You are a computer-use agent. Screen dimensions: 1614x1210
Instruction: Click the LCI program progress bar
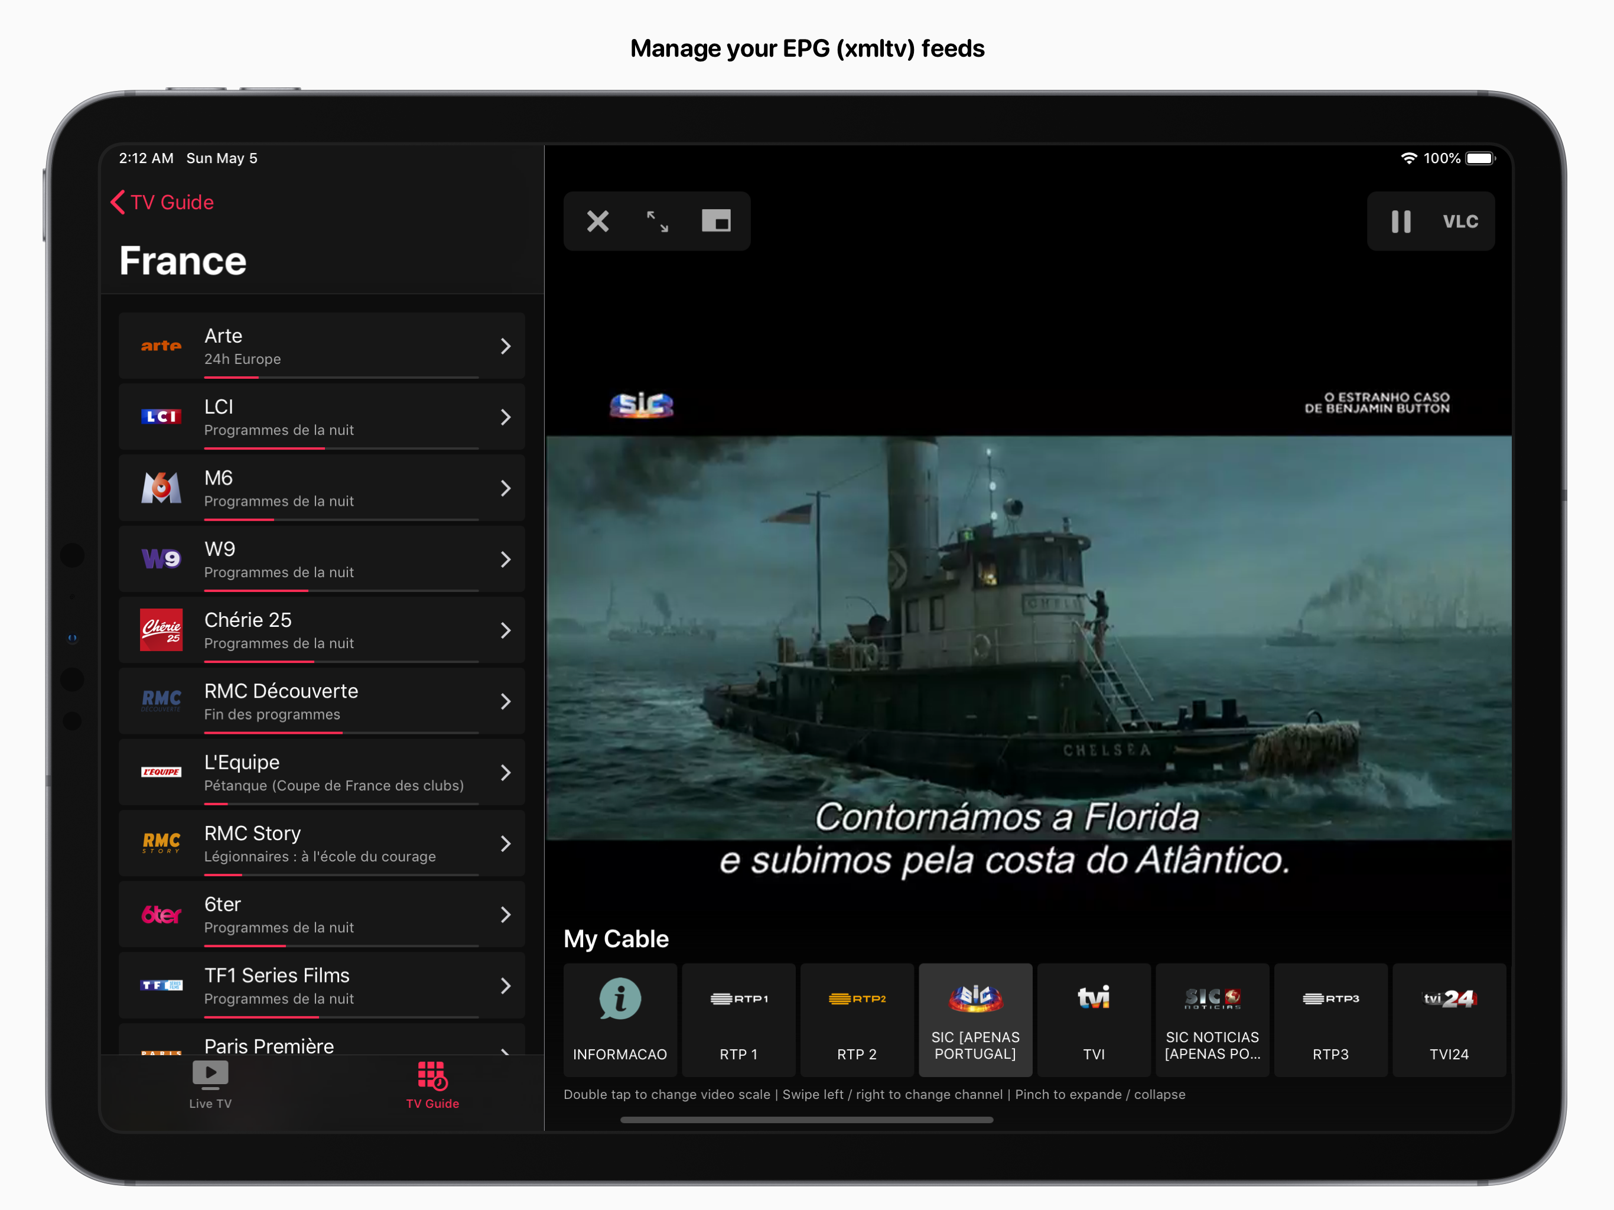click(x=341, y=448)
